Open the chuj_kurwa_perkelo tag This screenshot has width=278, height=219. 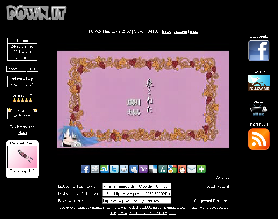tap(123, 207)
